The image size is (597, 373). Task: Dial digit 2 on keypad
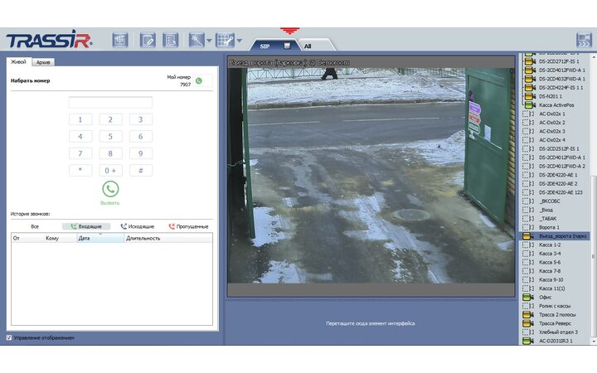110,119
